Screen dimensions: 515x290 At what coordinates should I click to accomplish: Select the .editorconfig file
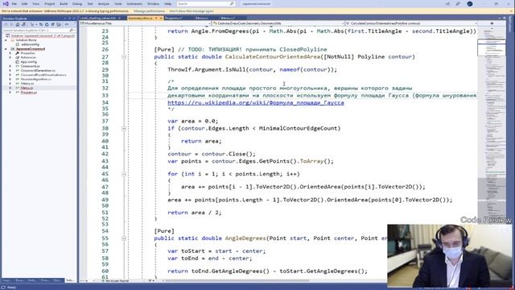(x=30, y=44)
